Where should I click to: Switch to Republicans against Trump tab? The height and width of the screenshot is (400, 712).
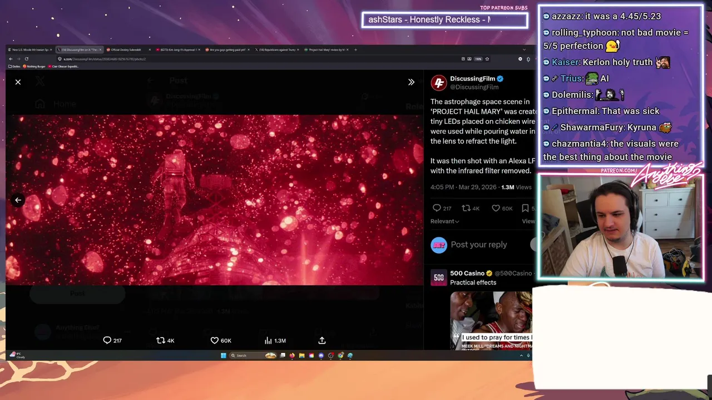click(275, 49)
